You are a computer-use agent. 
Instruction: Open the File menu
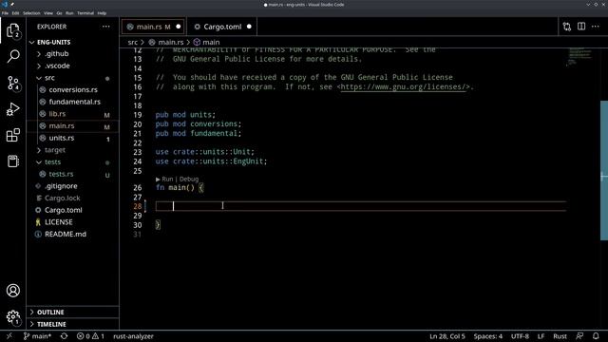pos(5,12)
